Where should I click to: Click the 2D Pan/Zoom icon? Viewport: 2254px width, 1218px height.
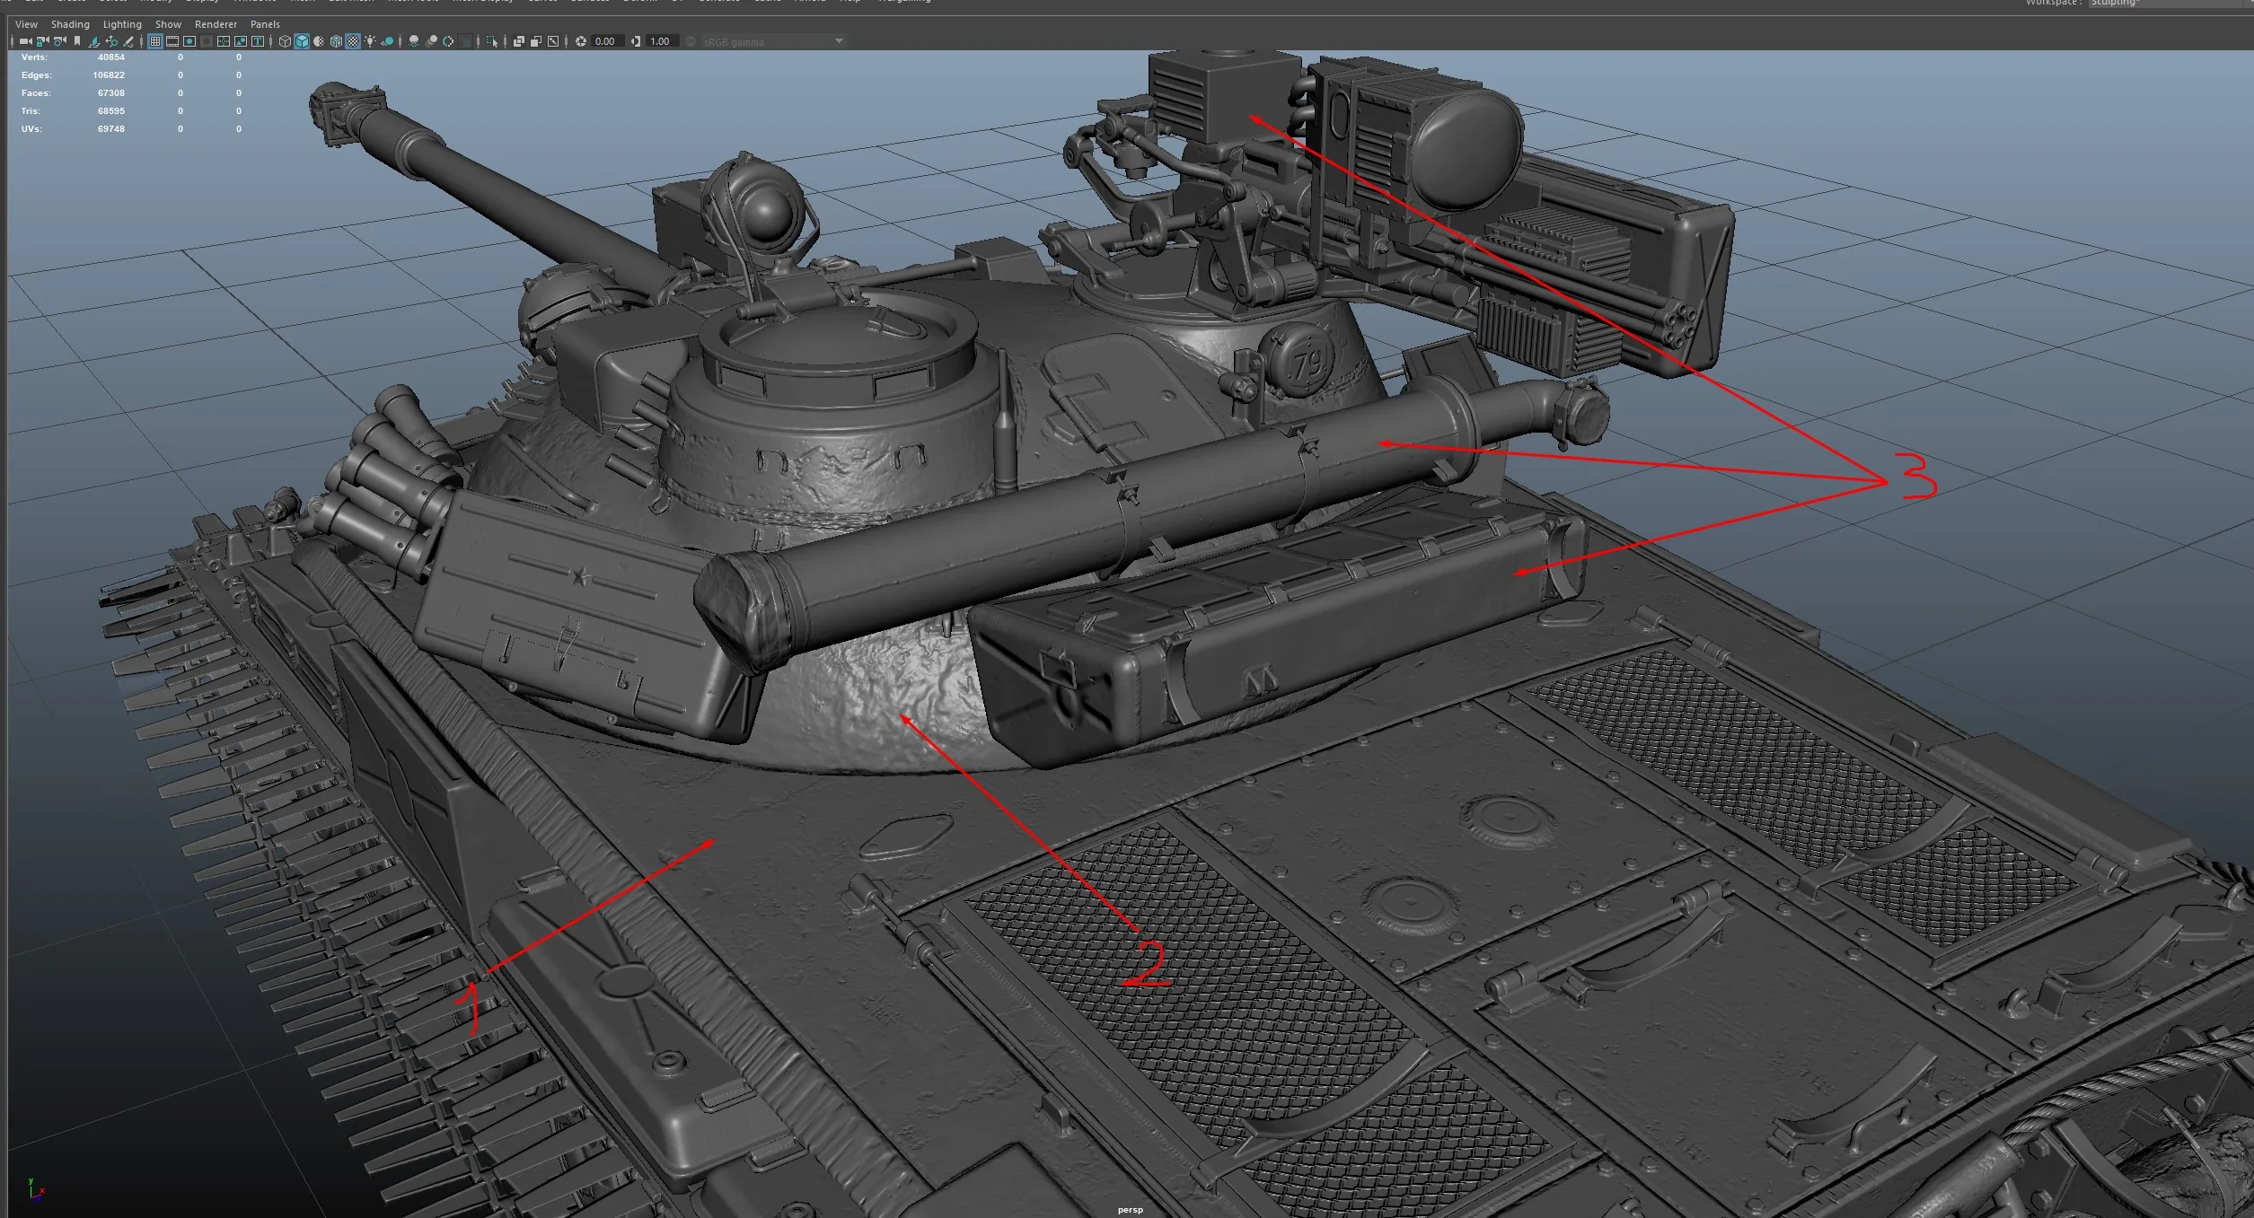pyautogui.click(x=111, y=41)
